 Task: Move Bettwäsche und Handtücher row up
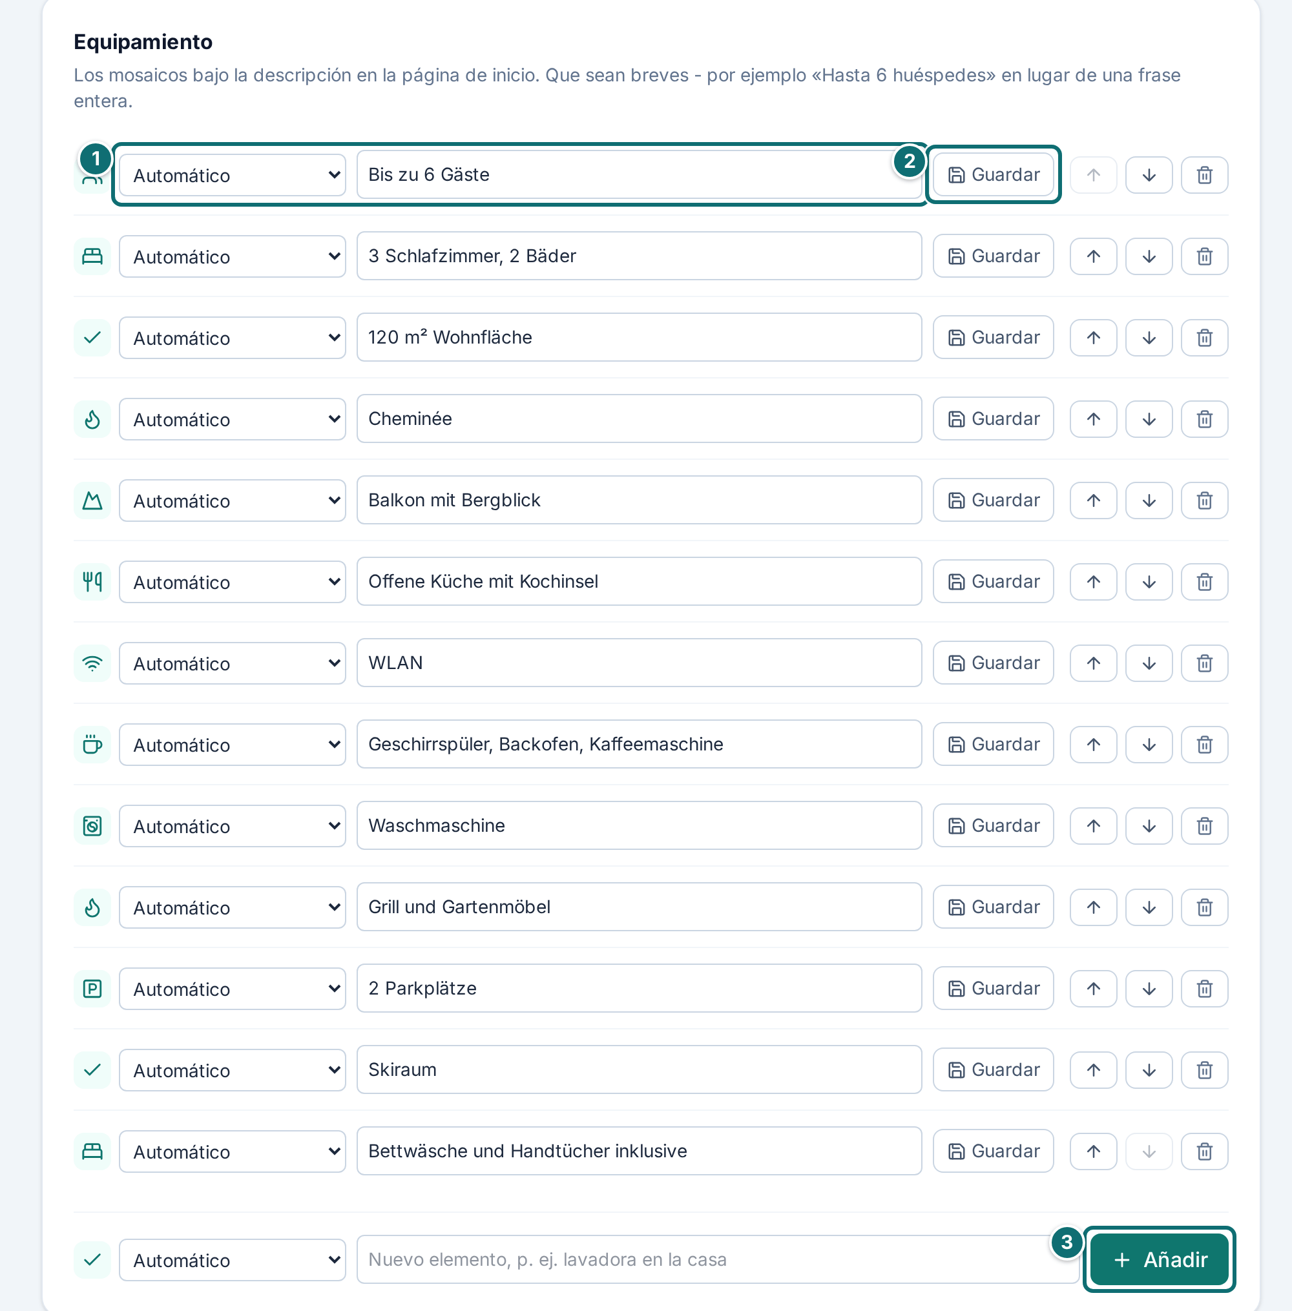pos(1093,1151)
